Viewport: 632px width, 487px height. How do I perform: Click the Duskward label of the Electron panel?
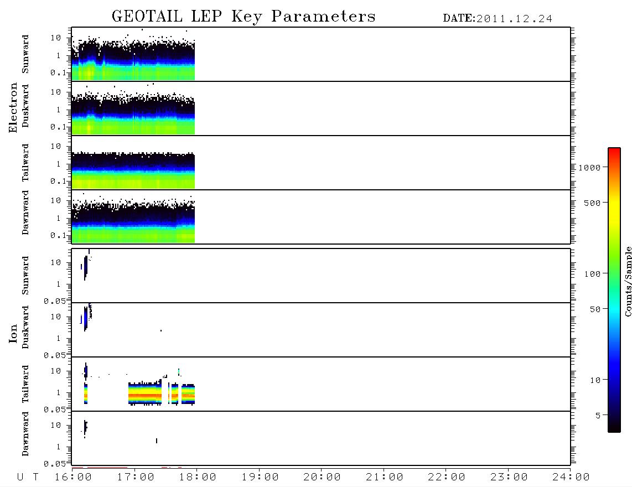click(25, 106)
